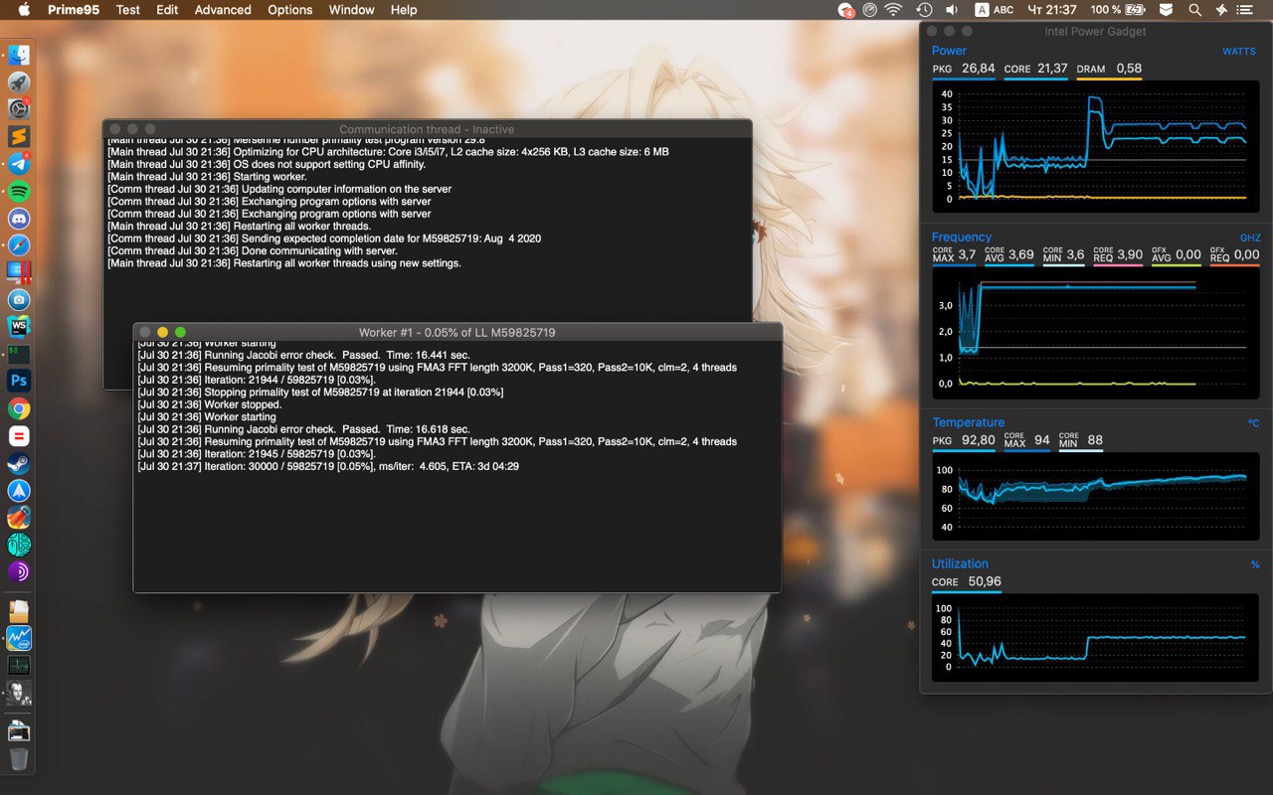Click the CORE 50,96 utilization value
This screenshot has width=1273, height=795.
[x=967, y=581]
